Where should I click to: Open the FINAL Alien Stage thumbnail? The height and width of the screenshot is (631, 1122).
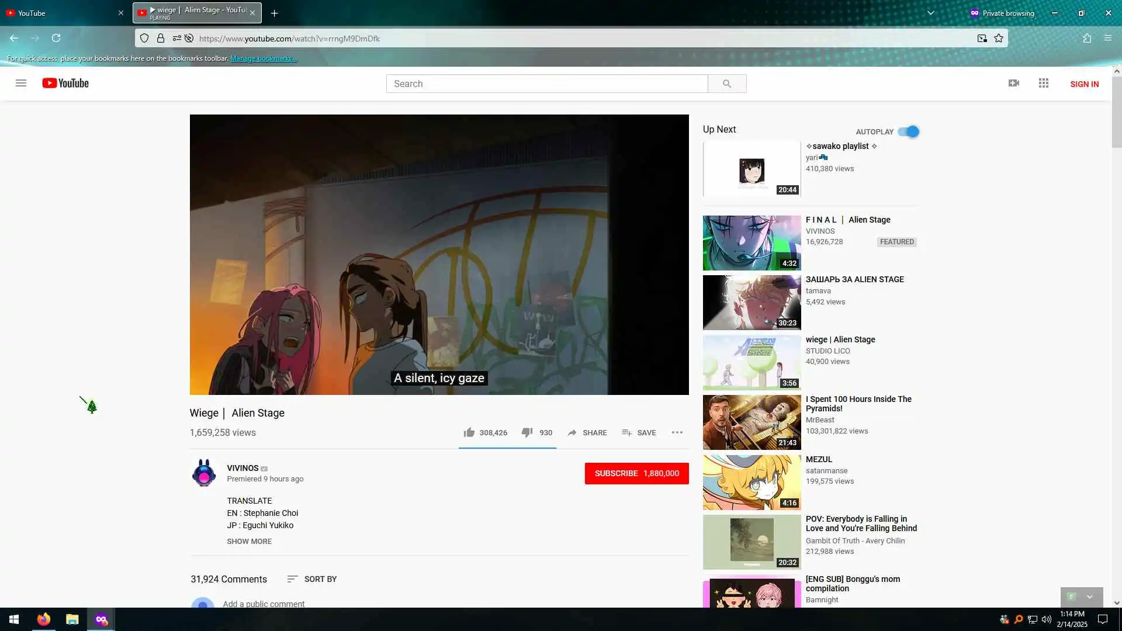(x=752, y=242)
